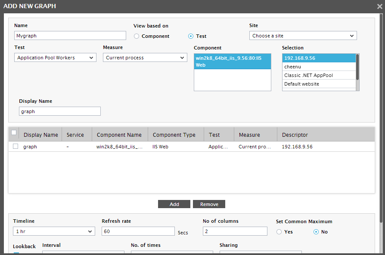Click the Refresh rate field showing 60
This screenshot has width=385, height=255.
pyautogui.click(x=138, y=231)
